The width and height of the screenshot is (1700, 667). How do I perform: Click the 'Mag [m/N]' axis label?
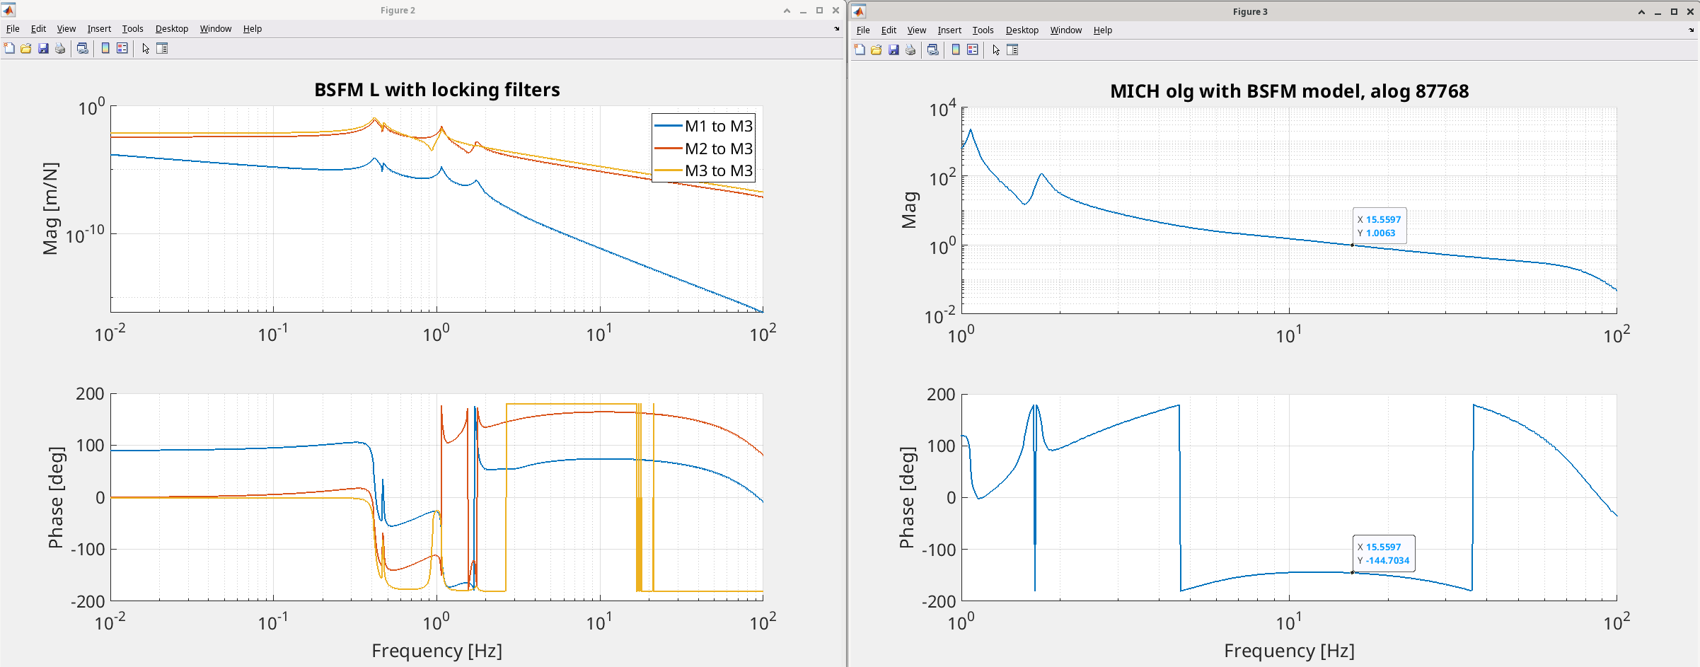(51, 209)
